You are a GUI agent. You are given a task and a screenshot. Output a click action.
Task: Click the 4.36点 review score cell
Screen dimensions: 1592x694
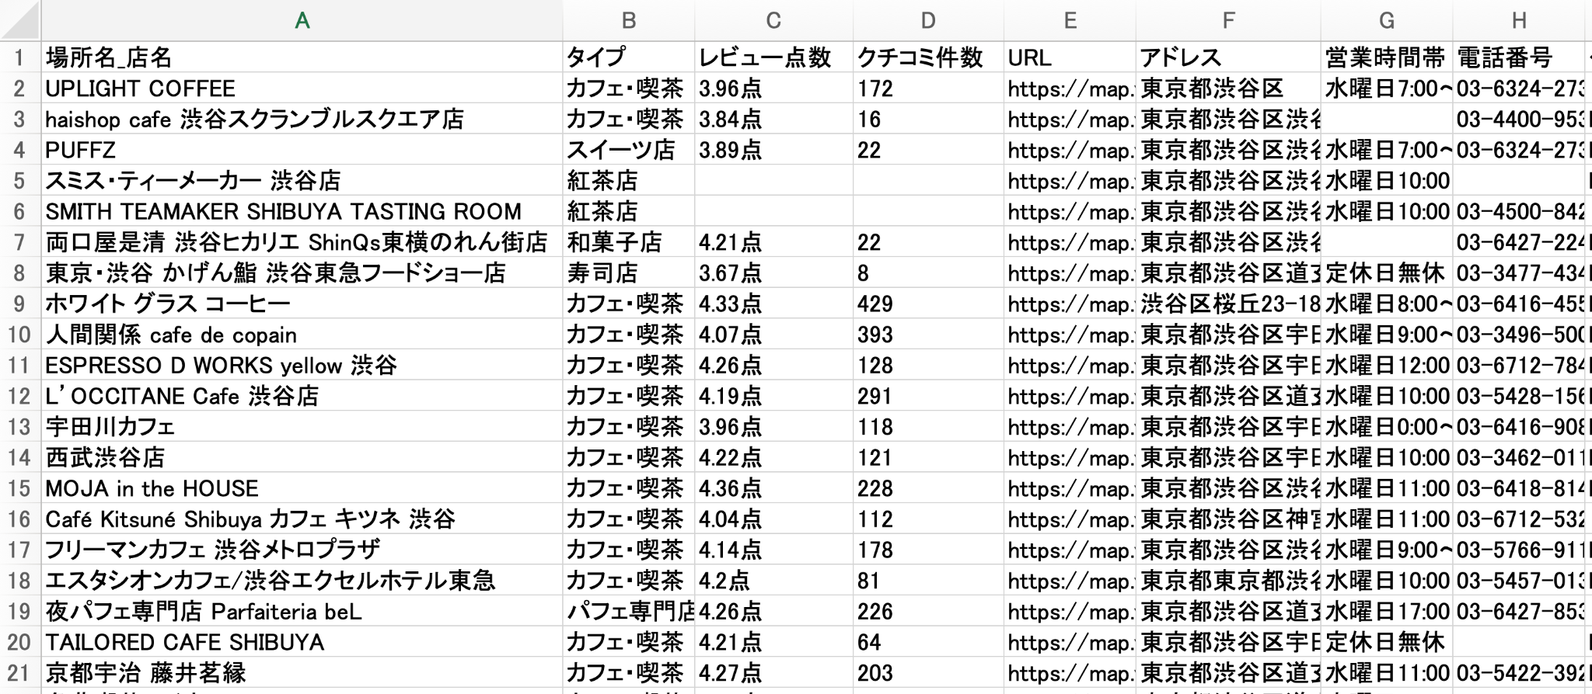773,488
